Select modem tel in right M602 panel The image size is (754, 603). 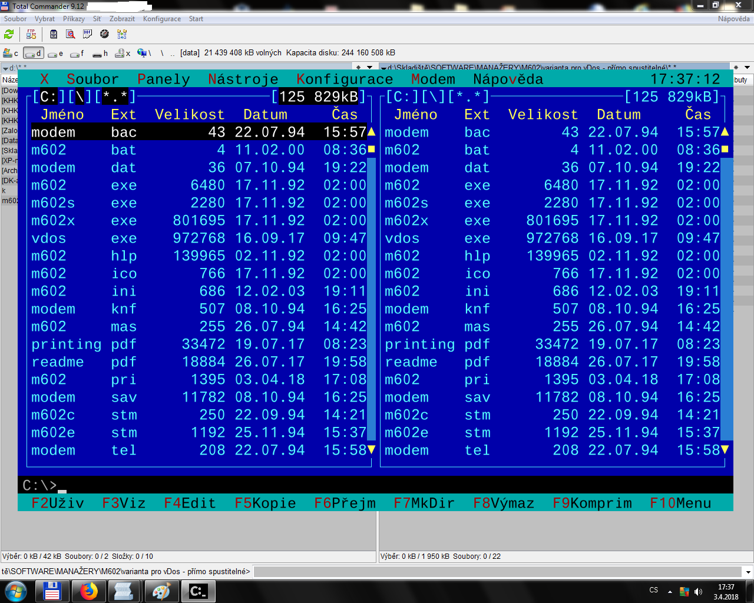pos(553,450)
